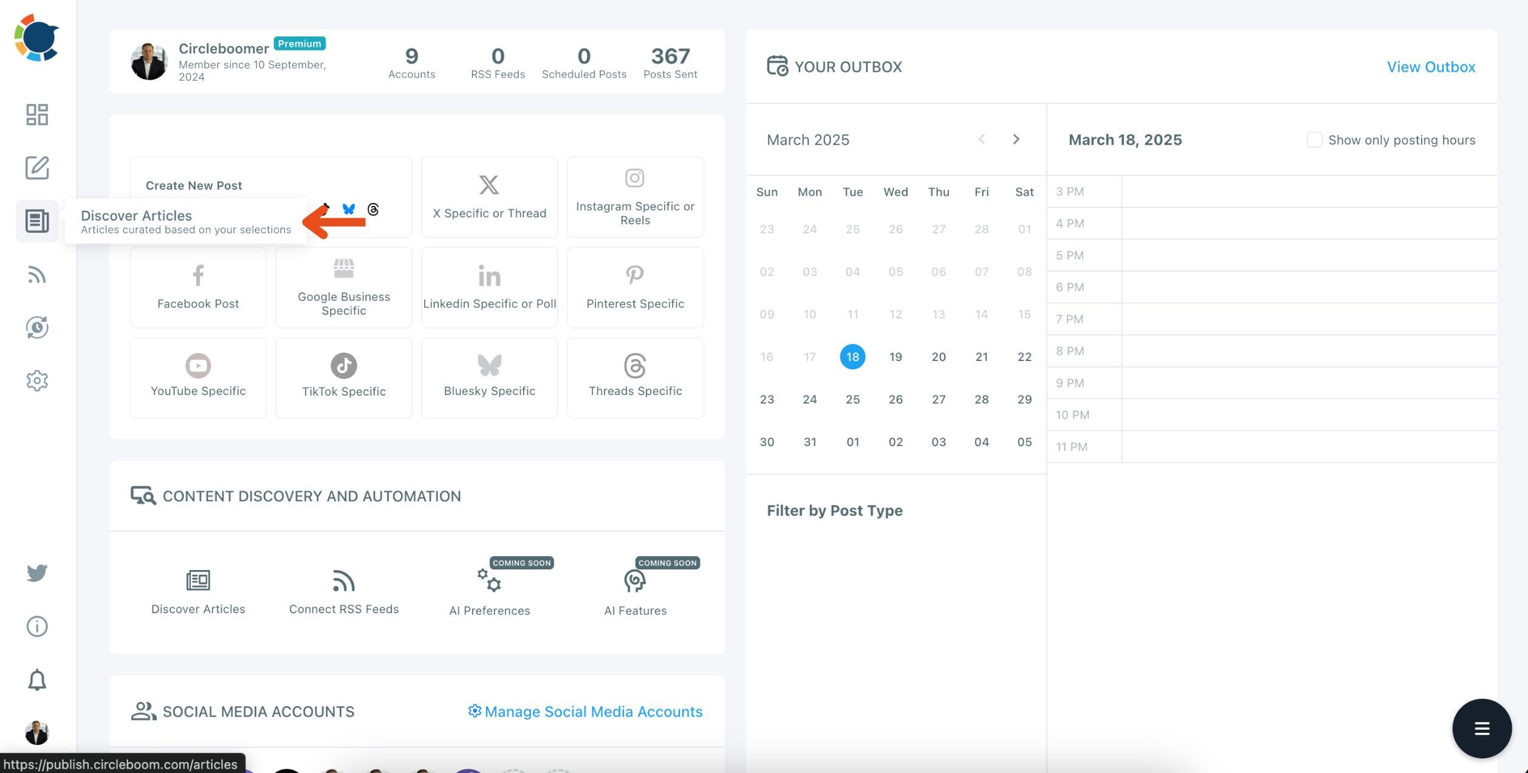Select Google Business Specific tile
The height and width of the screenshot is (773, 1528).
(x=344, y=287)
